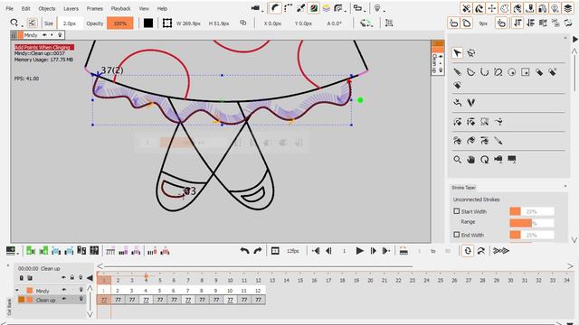Open the Playback menu
This screenshot has height=325, width=579.
tap(120, 8)
